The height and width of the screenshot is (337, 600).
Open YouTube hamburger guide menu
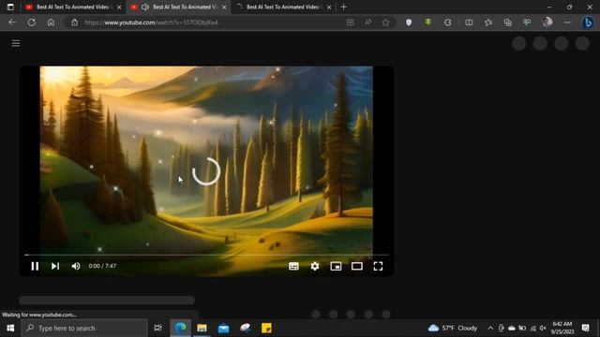click(16, 43)
